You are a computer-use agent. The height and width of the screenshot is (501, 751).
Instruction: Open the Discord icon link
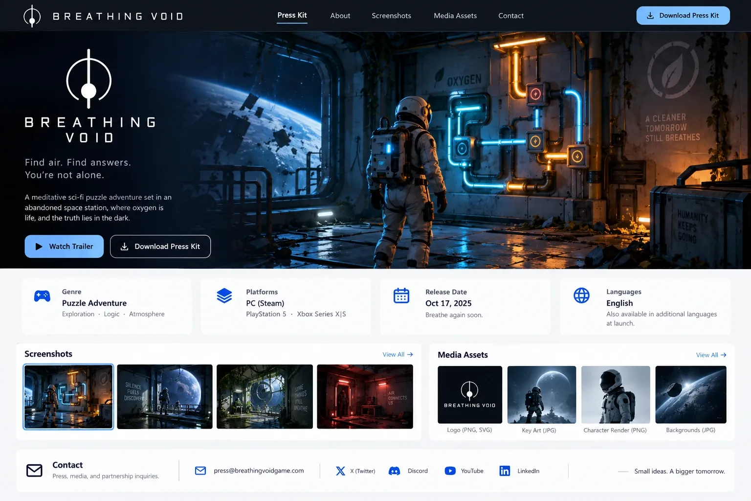click(394, 471)
